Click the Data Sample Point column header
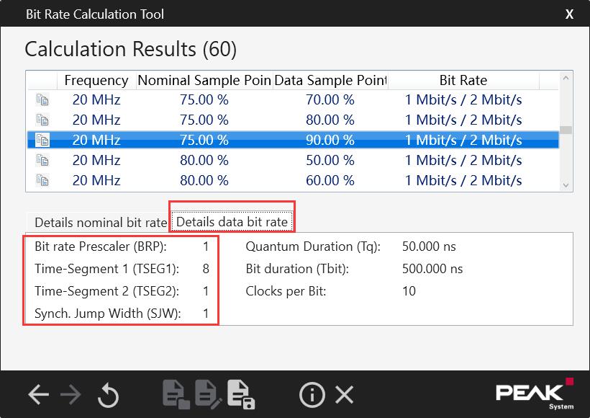Screen dimensions: 590x418 coord(330,80)
